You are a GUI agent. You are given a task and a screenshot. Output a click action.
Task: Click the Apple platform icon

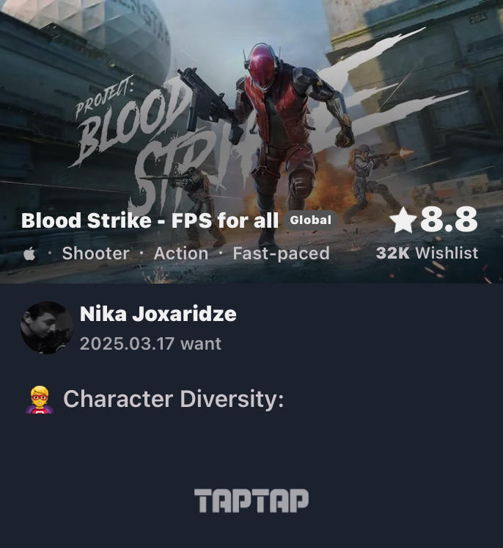coord(29,253)
